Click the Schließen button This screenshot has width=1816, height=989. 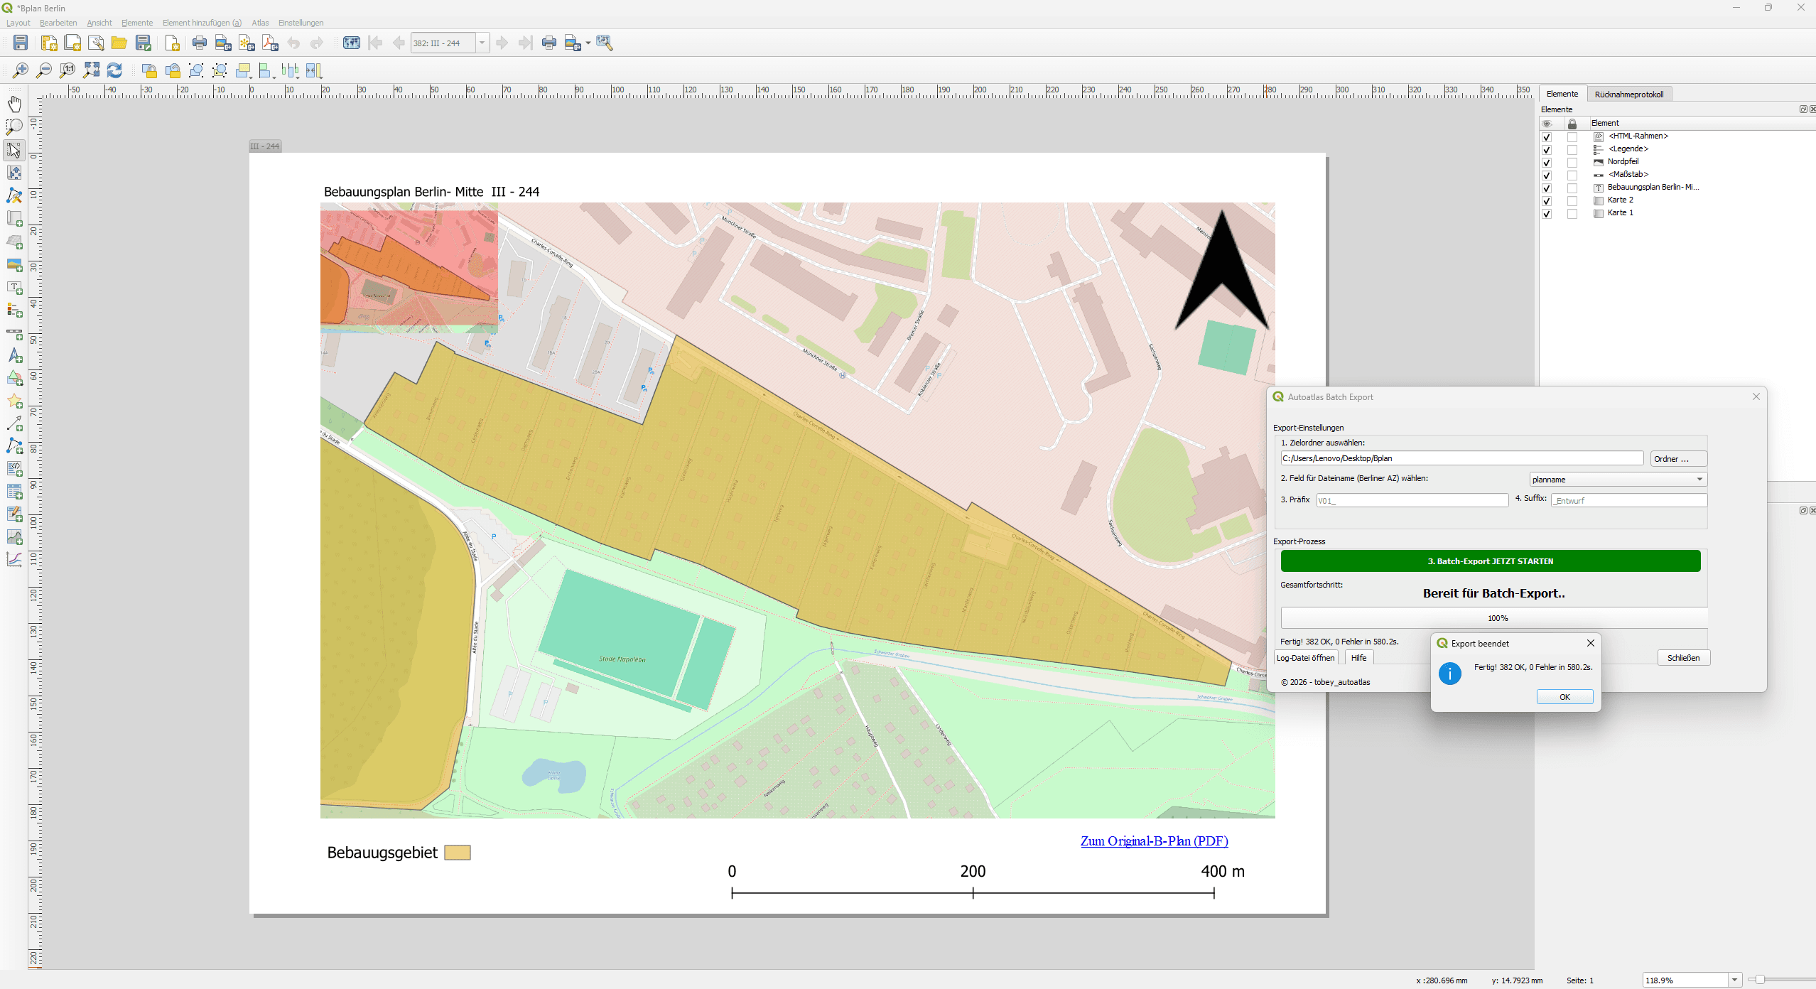pos(1684,658)
